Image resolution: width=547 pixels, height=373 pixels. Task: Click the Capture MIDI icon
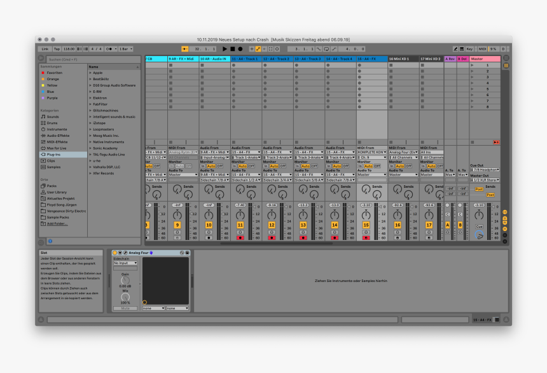tap(270, 49)
